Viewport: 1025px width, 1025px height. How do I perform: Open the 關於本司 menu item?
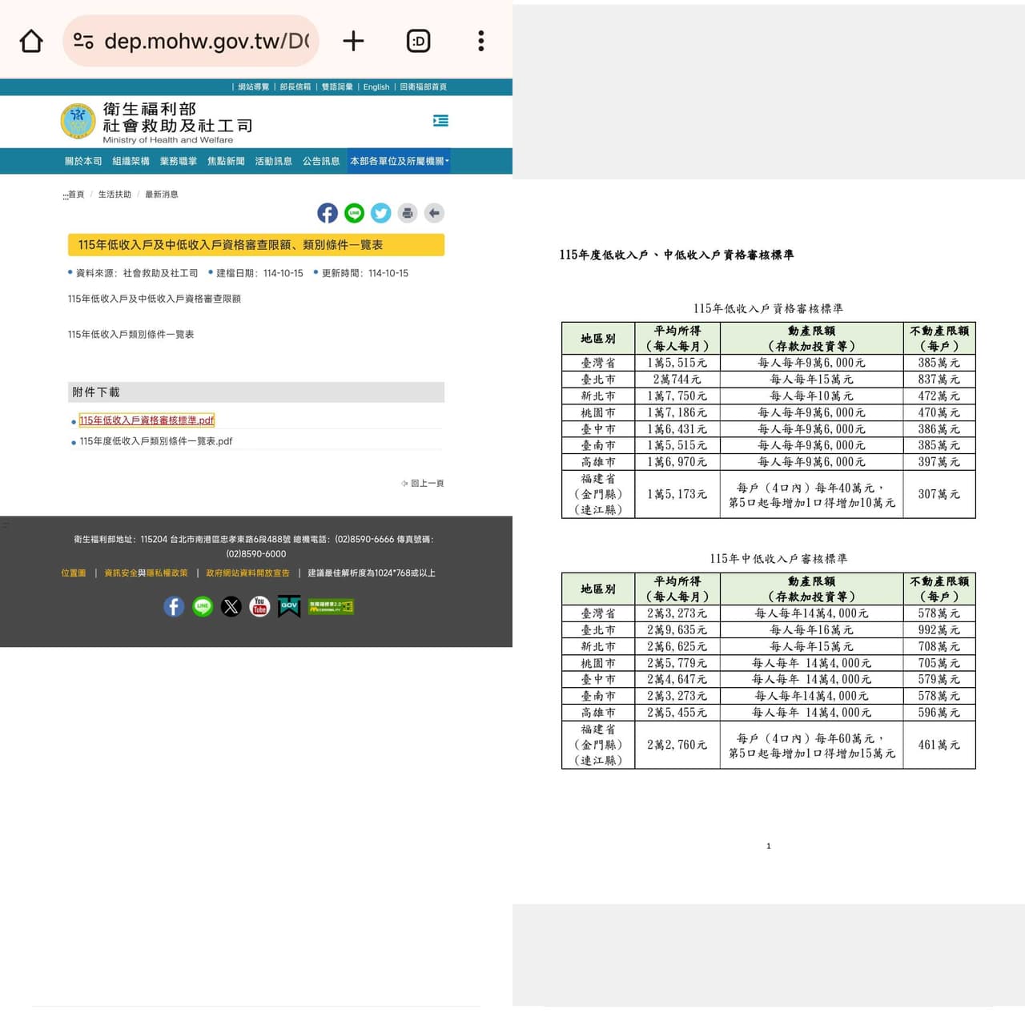point(83,161)
